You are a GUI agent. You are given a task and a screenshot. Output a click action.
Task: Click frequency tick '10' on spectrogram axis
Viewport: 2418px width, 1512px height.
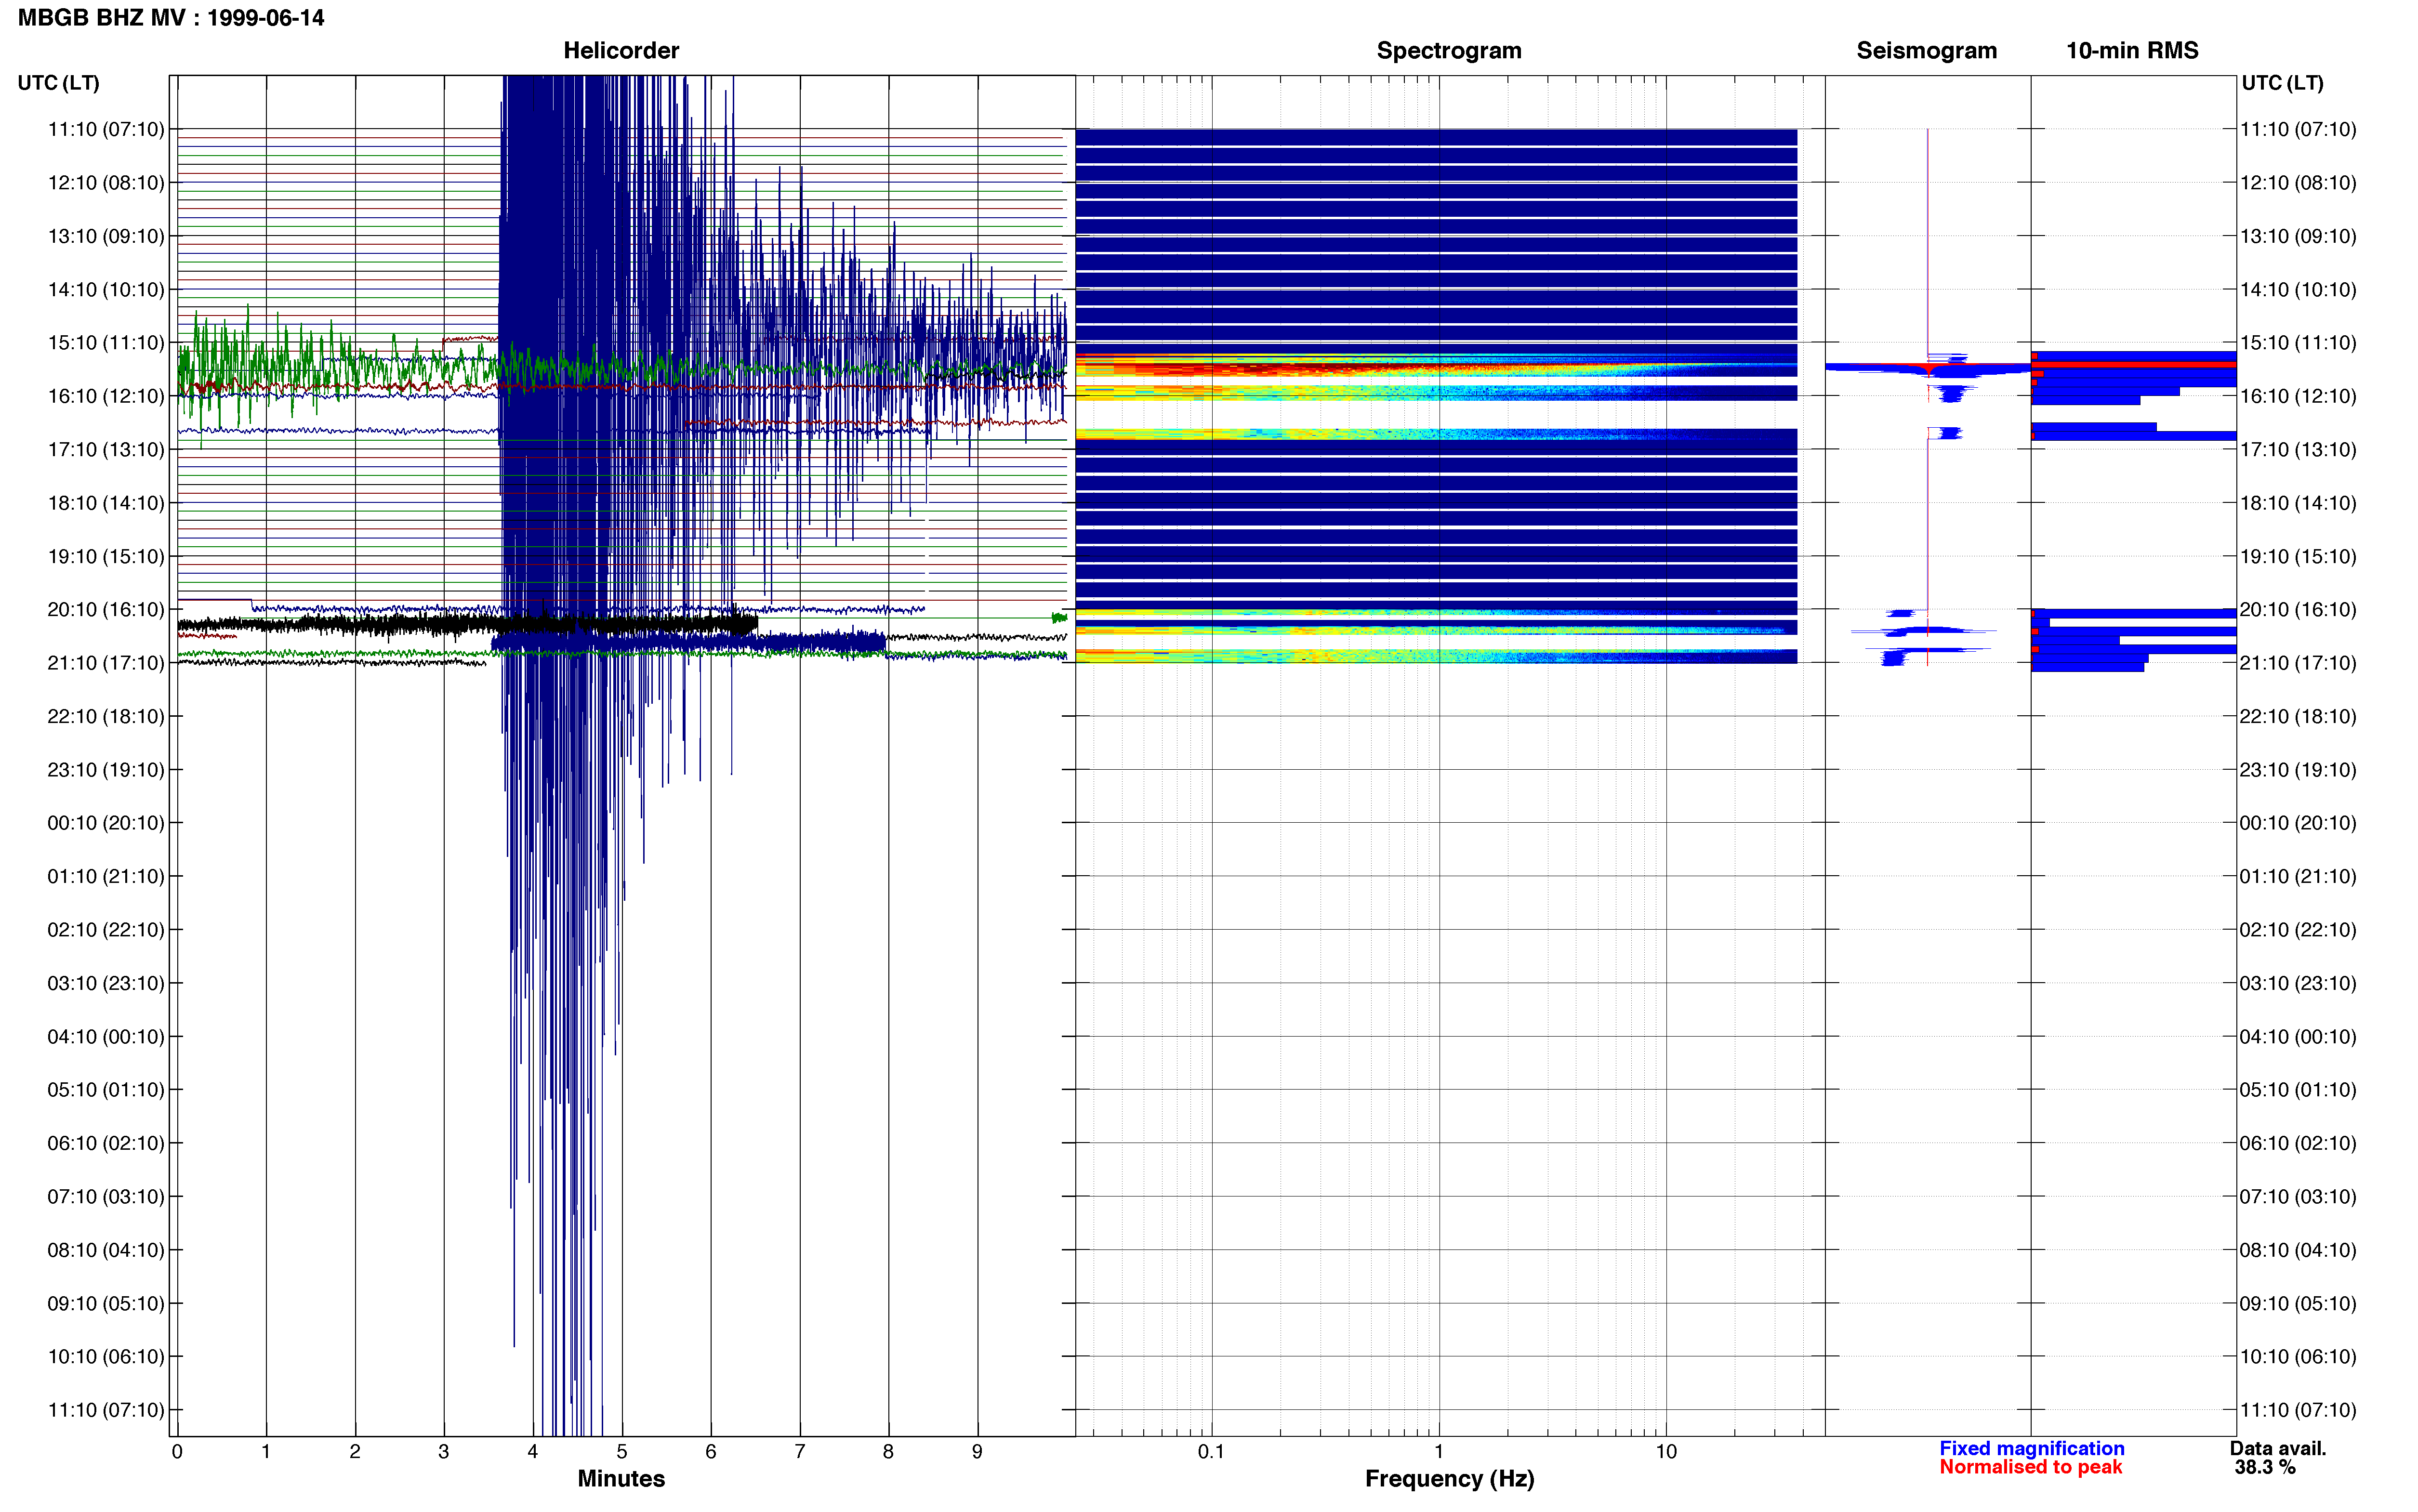1666,1452
